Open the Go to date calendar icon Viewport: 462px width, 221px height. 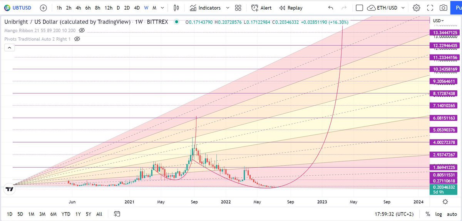[117, 214]
